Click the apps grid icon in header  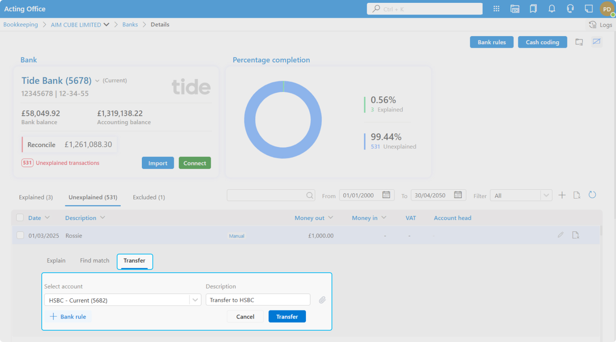tap(496, 9)
